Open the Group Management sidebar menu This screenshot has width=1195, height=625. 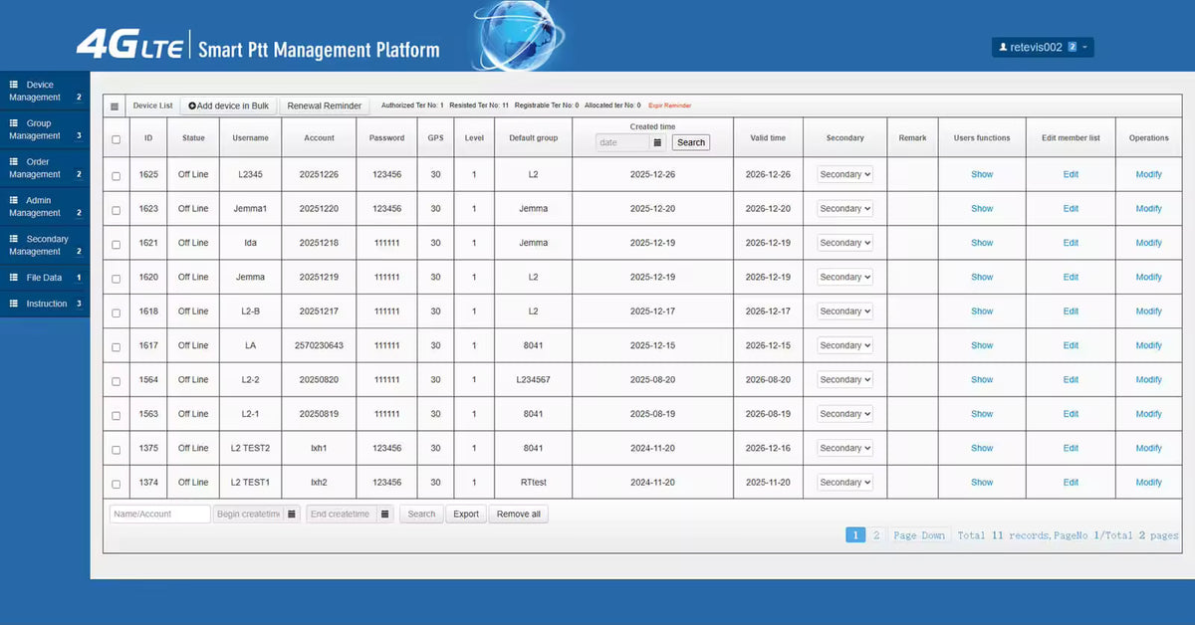pos(45,129)
